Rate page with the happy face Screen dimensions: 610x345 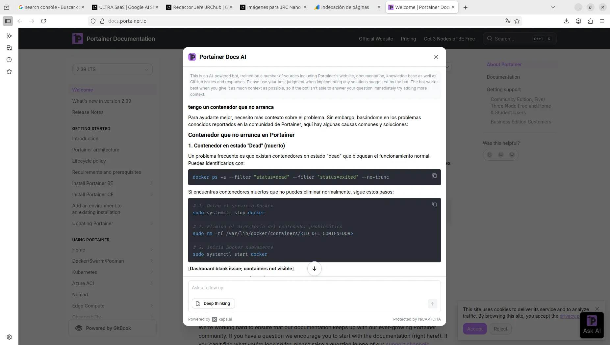point(490,155)
